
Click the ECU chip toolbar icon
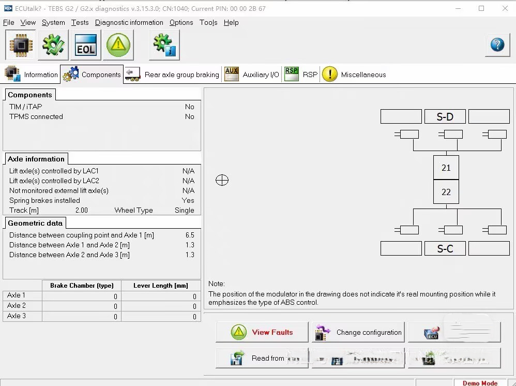coord(20,45)
